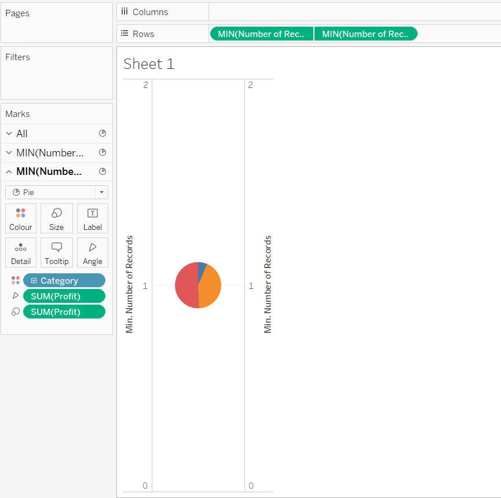
Task: Click the Pages shelf label
Action: click(x=17, y=13)
